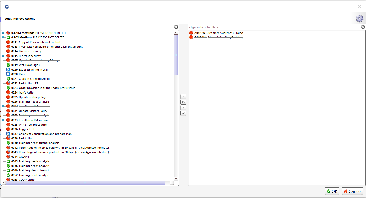Click blue X icon for 0037 Complete consultation
366x198 pixels.
(8, 134)
